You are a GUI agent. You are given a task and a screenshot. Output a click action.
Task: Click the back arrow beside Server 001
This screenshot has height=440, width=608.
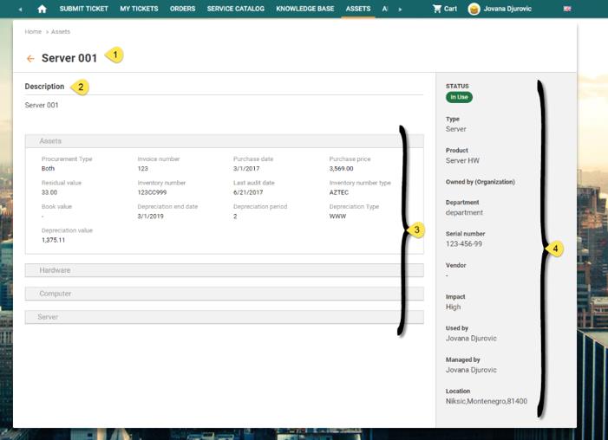pyautogui.click(x=30, y=59)
